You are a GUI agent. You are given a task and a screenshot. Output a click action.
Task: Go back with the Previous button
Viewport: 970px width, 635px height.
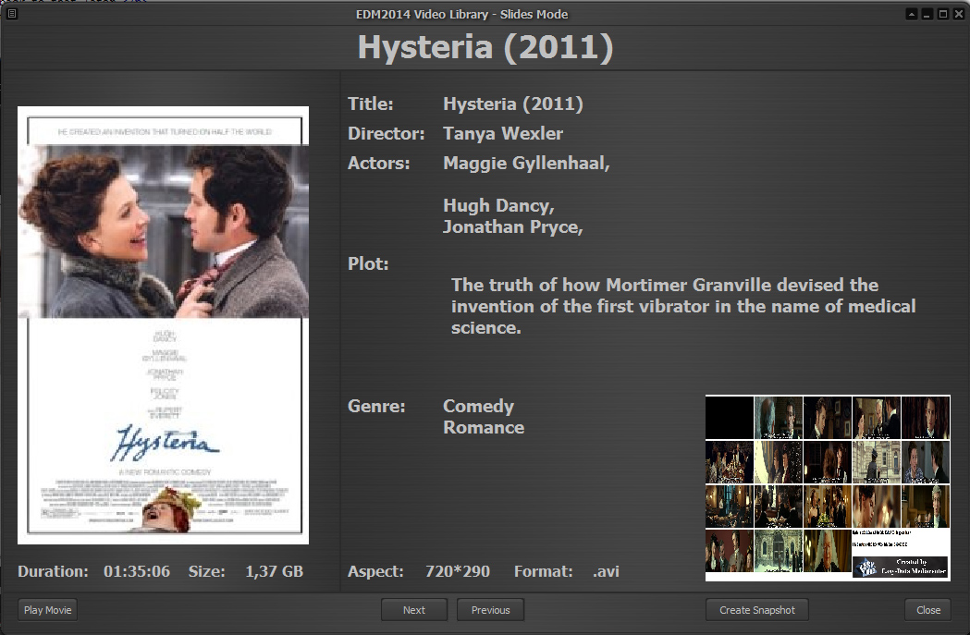491,610
